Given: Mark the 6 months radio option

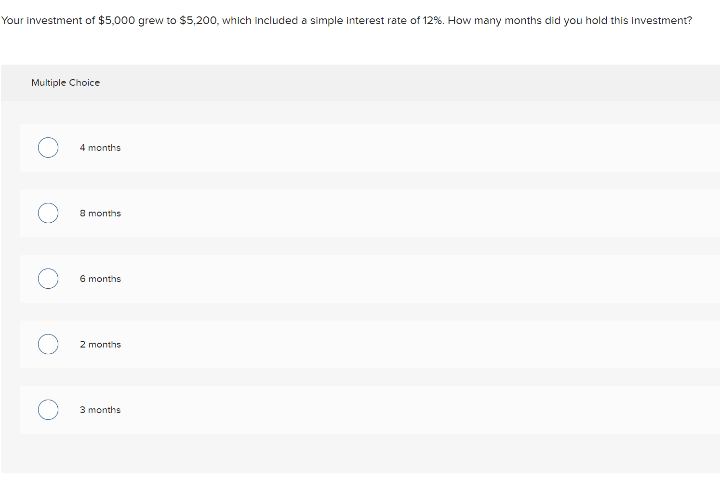Looking at the screenshot, I should click(x=48, y=279).
